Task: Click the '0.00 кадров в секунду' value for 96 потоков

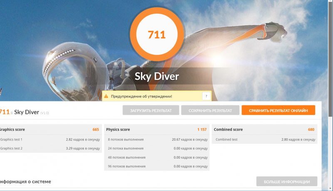Action: coord(191,166)
